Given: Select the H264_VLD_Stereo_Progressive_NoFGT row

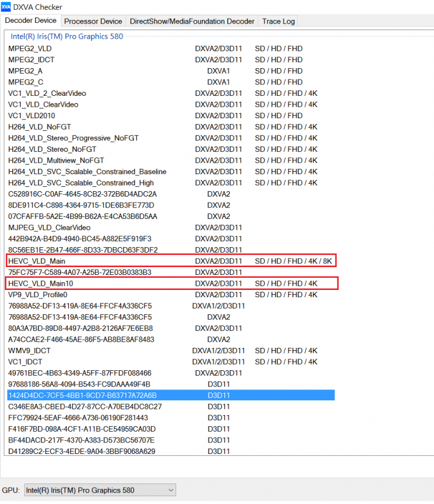Looking at the screenshot, I should (x=171, y=138).
